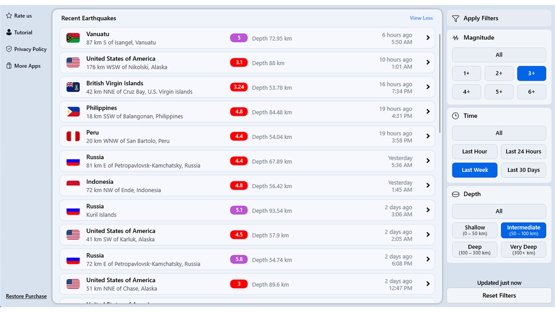The height and width of the screenshot is (312, 555).
Task: Select the Last 30 Days time filter
Action: click(x=524, y=170)
